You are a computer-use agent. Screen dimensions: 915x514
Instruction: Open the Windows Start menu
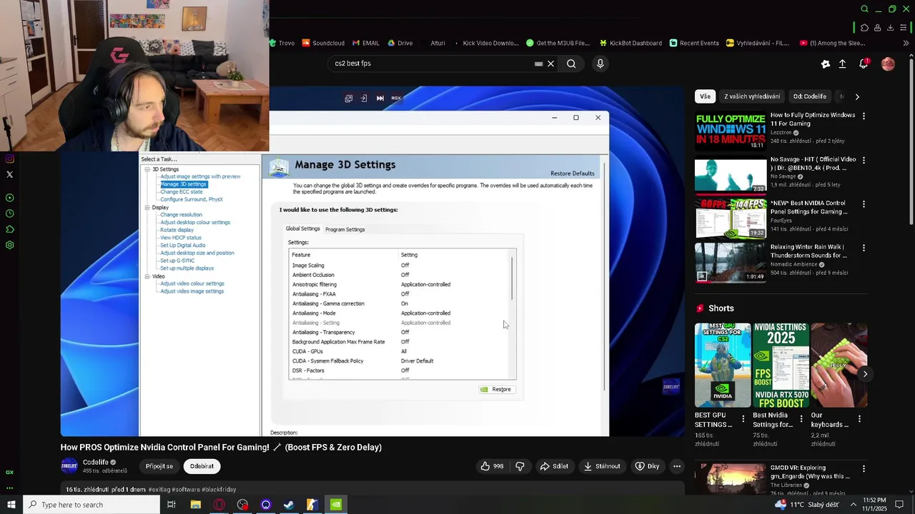click(x=11, y=505)
